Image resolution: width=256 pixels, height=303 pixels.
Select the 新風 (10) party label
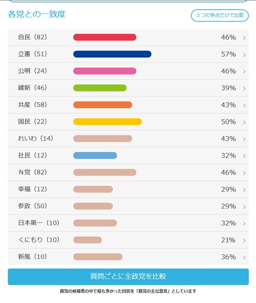click(x=32, y=257)
